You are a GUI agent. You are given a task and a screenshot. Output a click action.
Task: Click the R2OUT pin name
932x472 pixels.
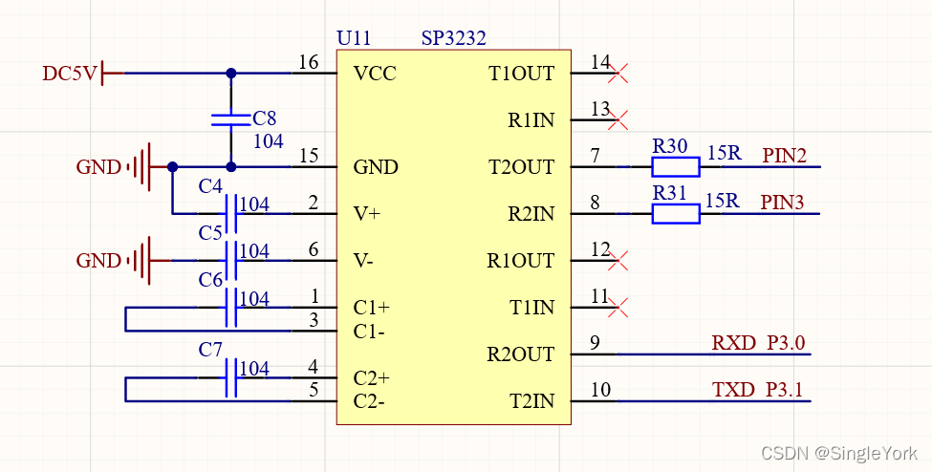[x=521, y=354]
